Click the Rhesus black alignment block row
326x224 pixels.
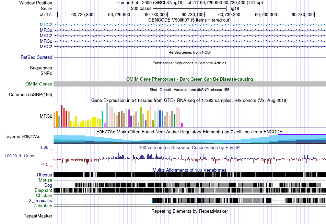click(189, 175)
